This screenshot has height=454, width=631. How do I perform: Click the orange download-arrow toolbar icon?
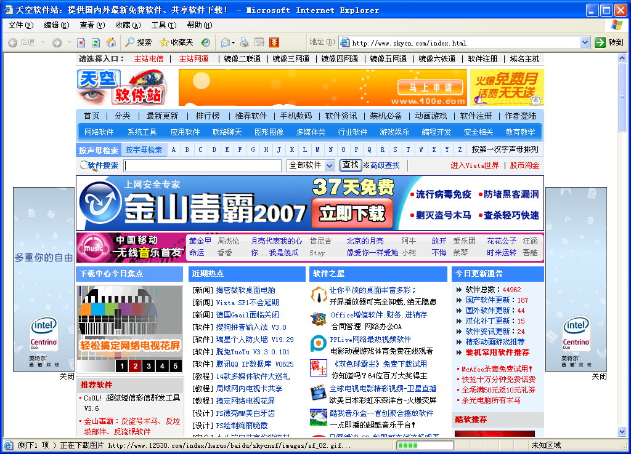coord(274,42)
